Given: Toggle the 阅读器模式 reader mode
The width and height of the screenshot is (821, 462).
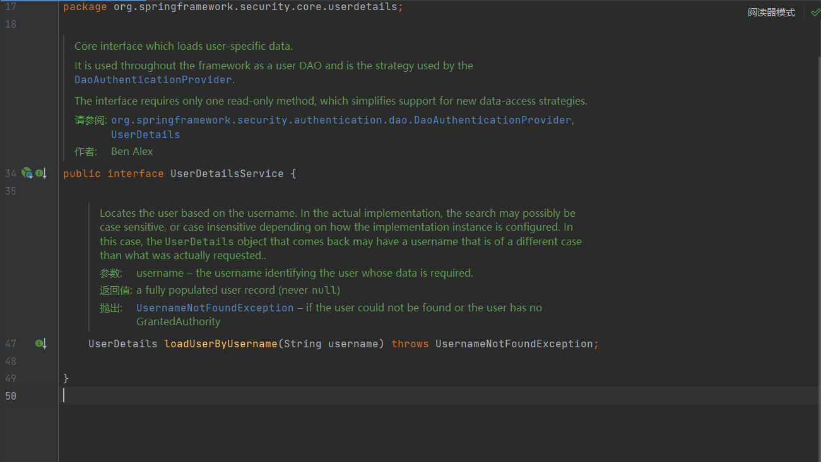Looking at the screenshot, I should pyautogui.click(x=771, y=13).
